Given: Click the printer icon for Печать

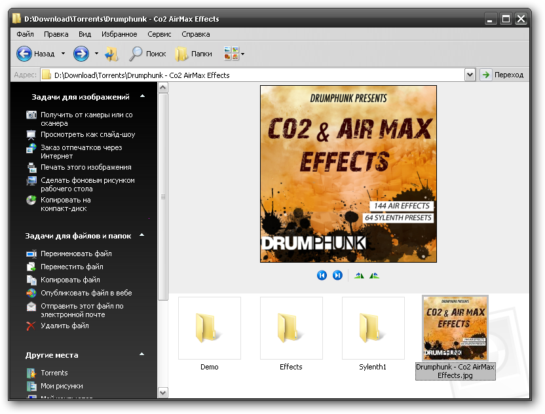Looking at the screenshot, I should 31,168.
